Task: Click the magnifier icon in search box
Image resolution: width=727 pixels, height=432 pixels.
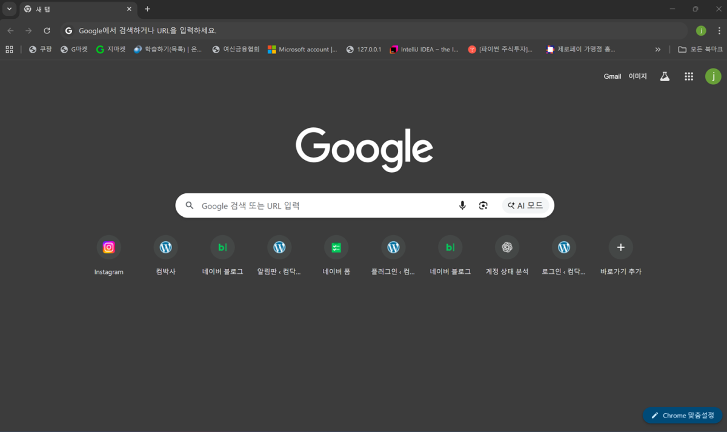Action: point(190,205)
